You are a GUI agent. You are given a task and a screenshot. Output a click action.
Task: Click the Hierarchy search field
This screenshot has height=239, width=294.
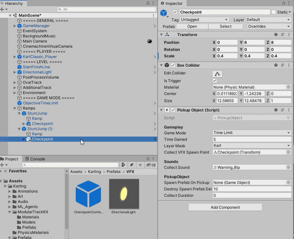click(x=107, y=9)
